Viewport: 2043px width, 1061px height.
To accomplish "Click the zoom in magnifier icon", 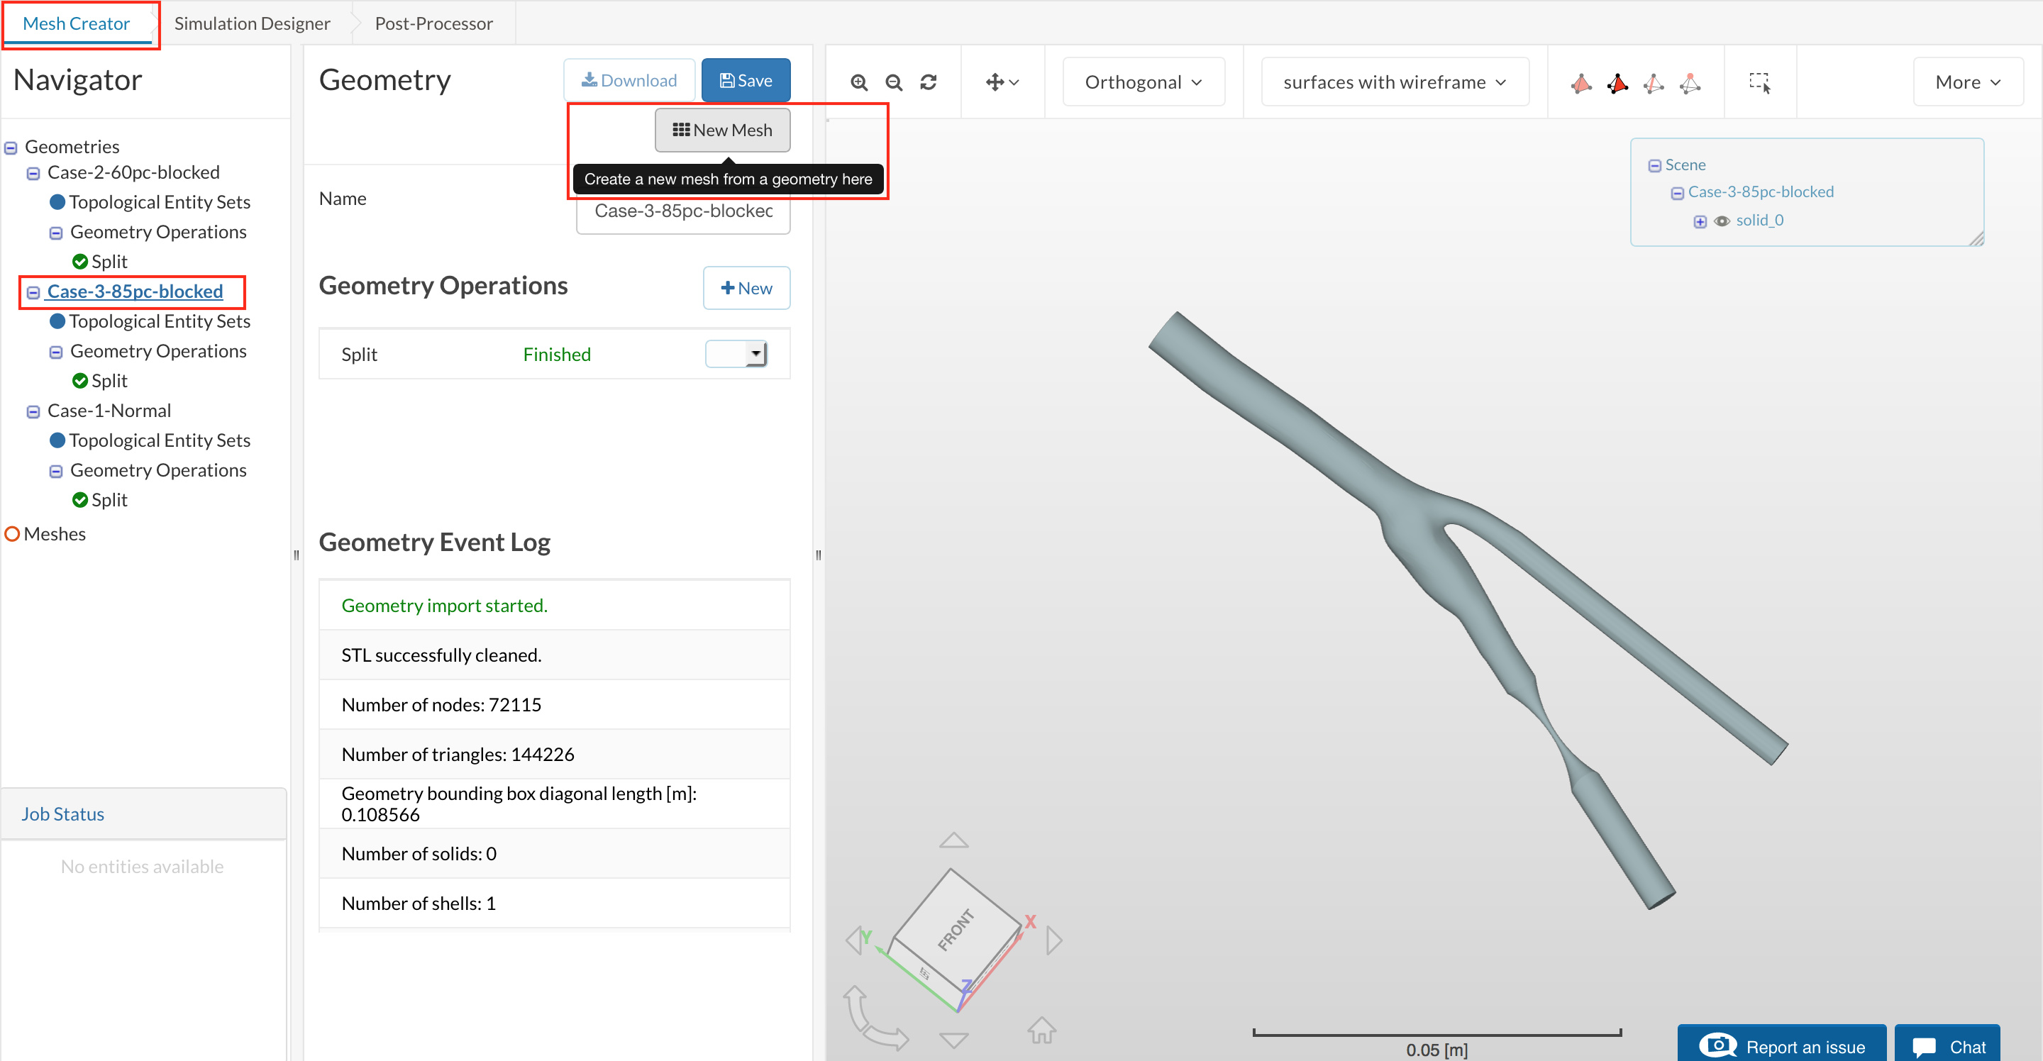I will 859,82.
